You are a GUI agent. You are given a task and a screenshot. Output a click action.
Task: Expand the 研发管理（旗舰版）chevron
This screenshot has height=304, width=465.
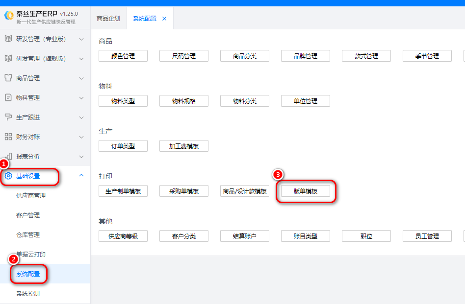pos(81,58)
